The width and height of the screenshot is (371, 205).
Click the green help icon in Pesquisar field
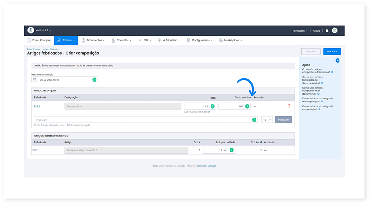click(x=254, y=120)
